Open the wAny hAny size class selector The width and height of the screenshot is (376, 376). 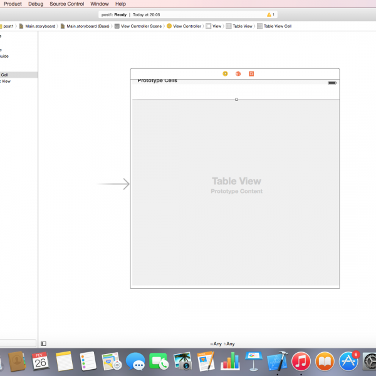pyautogui.click(x=222, y=343)
